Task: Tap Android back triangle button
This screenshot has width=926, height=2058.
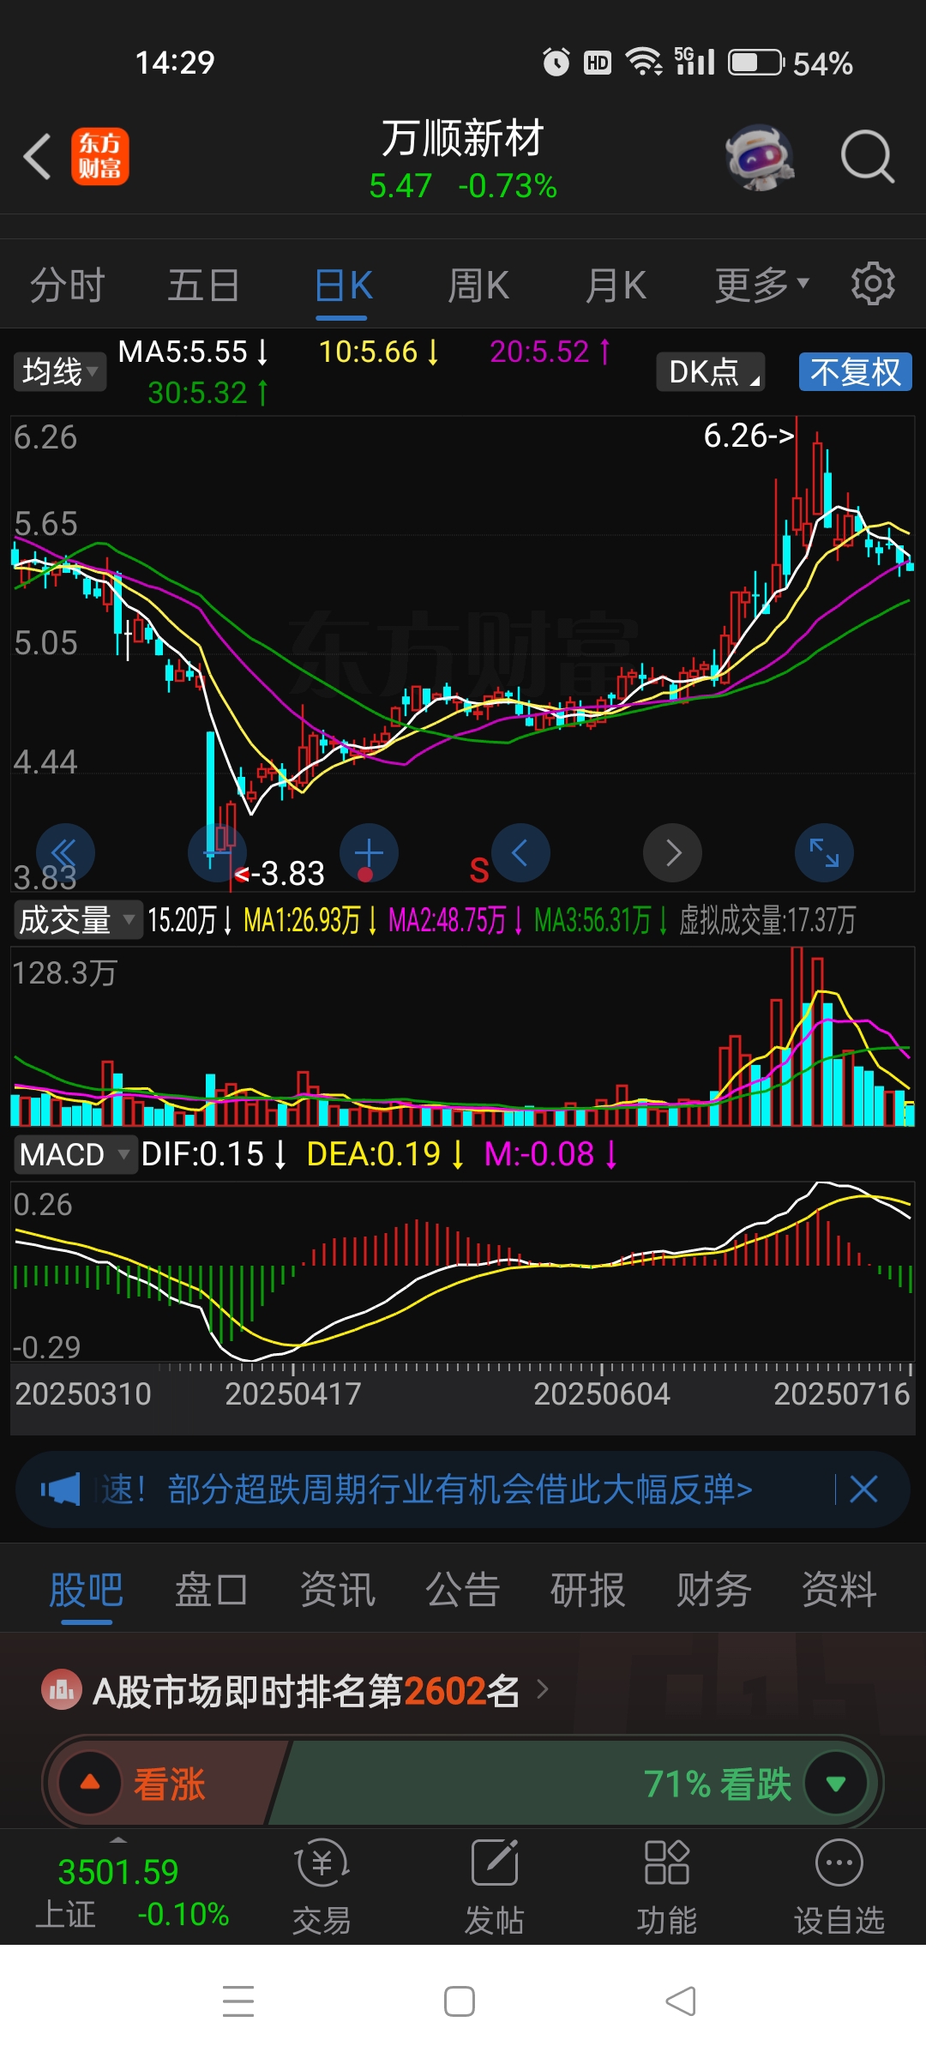Action: (x=681, y=2001)
